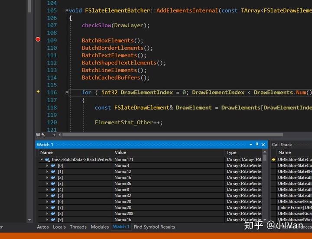Click the Value column header in Watch 1

(x=169, y=152)
